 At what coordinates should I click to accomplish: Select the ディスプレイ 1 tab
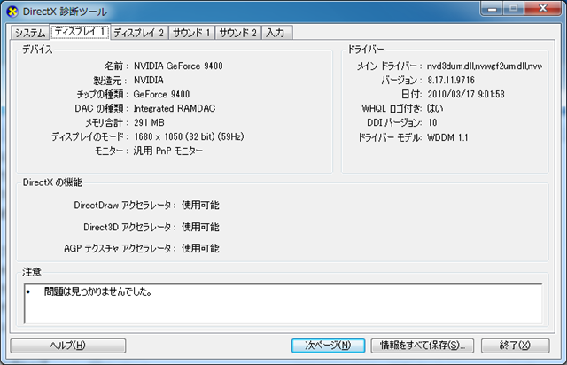pyautogui.click(x=79, y=32)
